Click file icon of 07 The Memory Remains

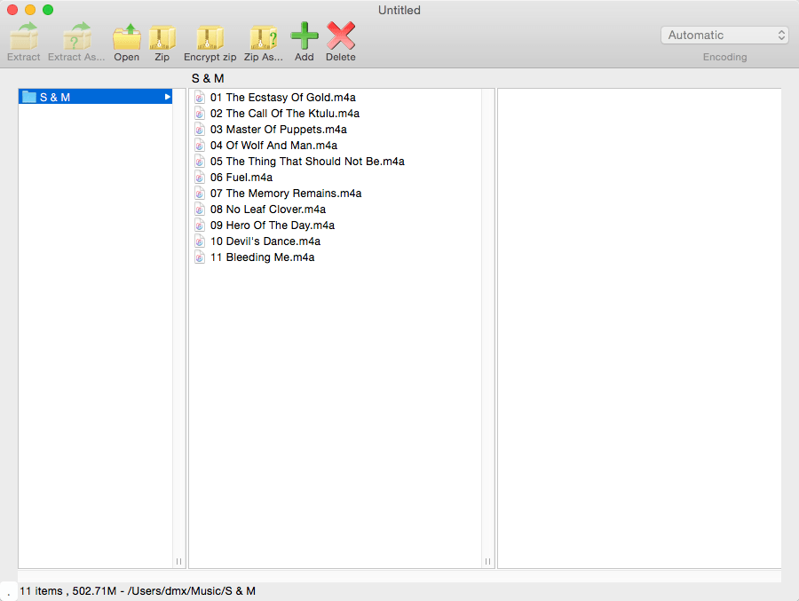tap(200, 194)
